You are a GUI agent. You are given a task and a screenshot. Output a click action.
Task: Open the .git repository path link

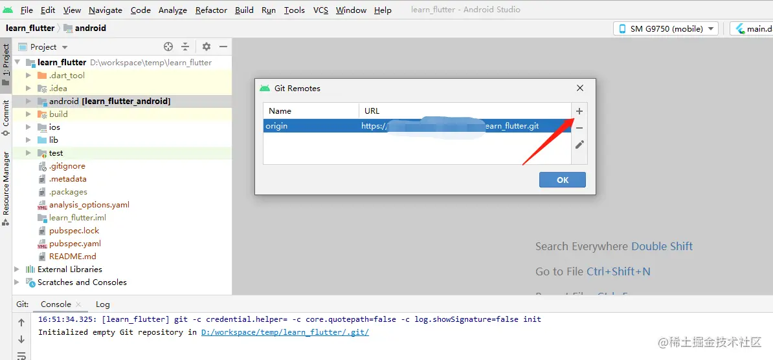coord(285,332)
